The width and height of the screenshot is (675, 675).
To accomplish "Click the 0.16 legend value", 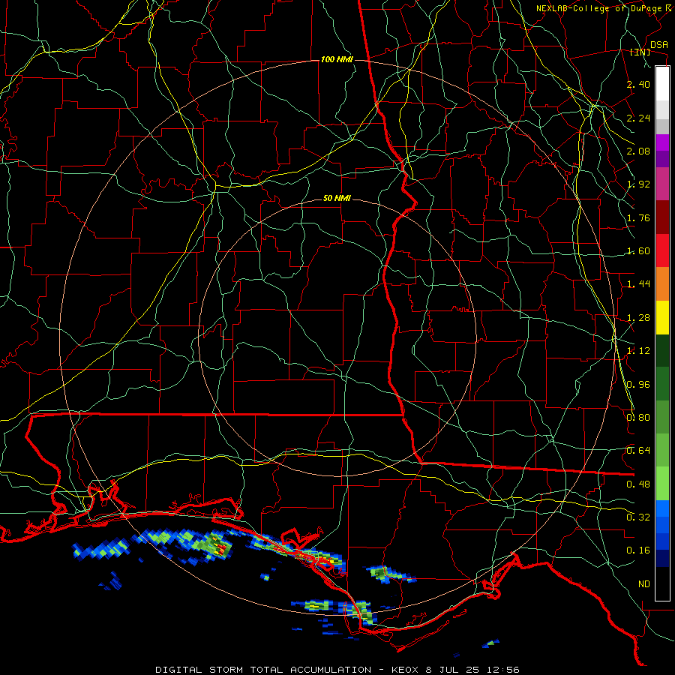I will click(638, 550).
